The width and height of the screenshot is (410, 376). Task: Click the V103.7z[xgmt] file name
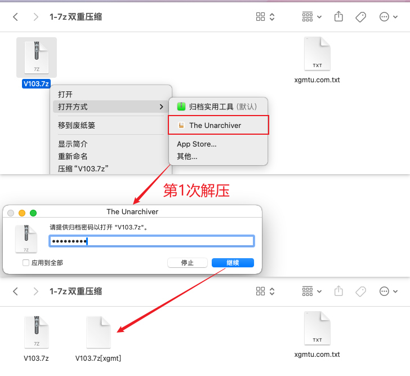[x=98, y=358]
